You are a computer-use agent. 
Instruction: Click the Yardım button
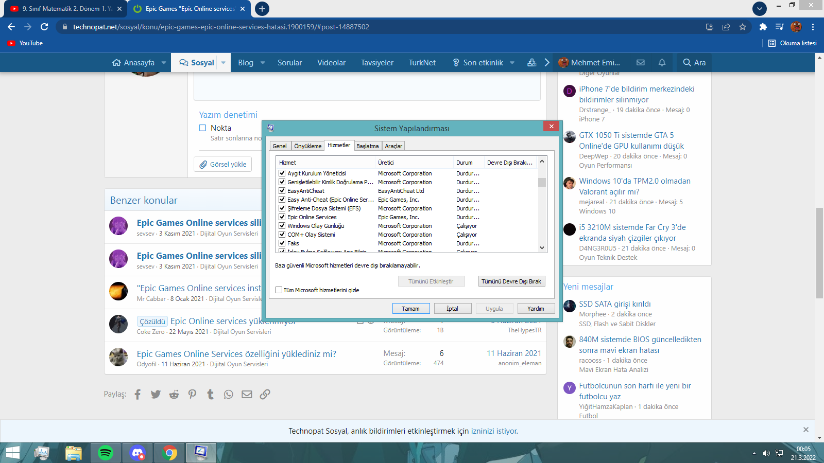tap(536, 309)
